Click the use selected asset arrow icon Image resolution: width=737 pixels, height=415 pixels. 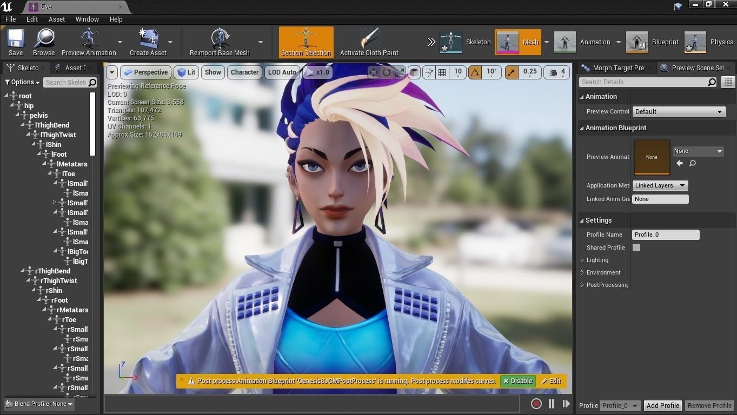coord(680,163)
